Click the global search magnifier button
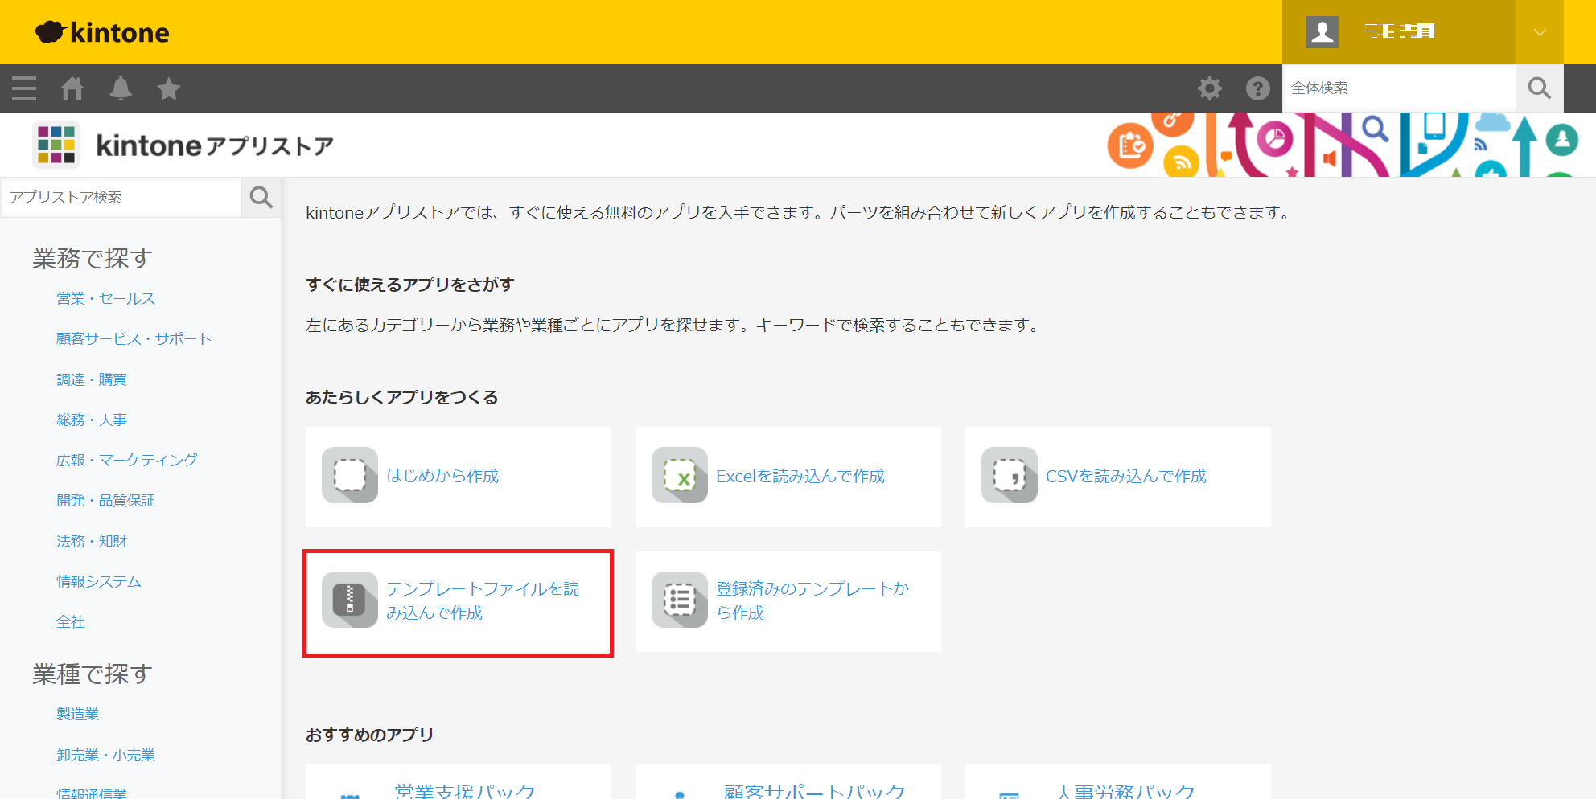 1539,88
